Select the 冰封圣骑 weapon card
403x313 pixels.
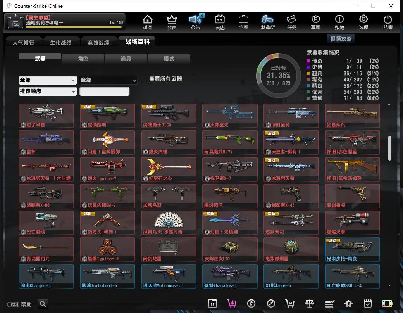[x=291, y=116]
